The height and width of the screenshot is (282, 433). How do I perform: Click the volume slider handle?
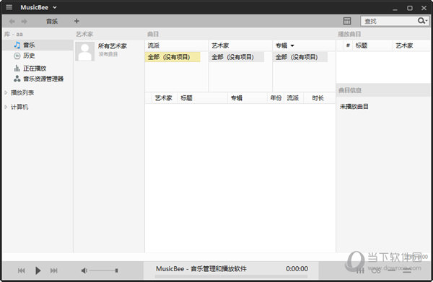click(x=116, y=270)
